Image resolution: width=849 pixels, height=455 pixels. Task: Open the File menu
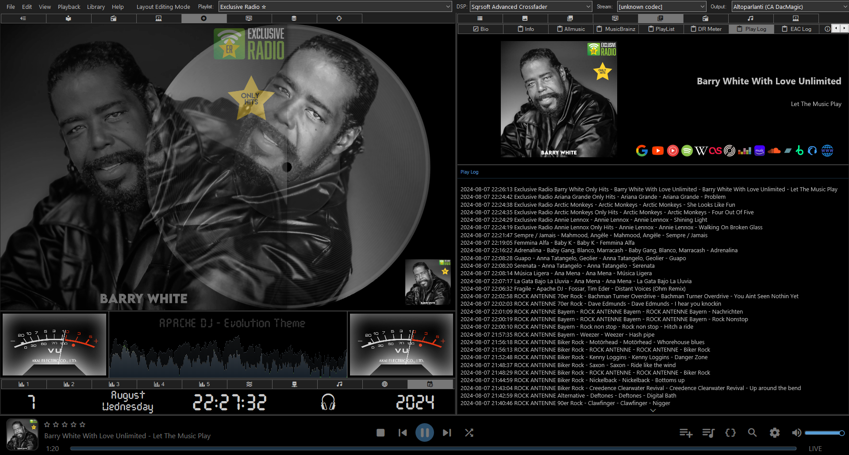11,7
